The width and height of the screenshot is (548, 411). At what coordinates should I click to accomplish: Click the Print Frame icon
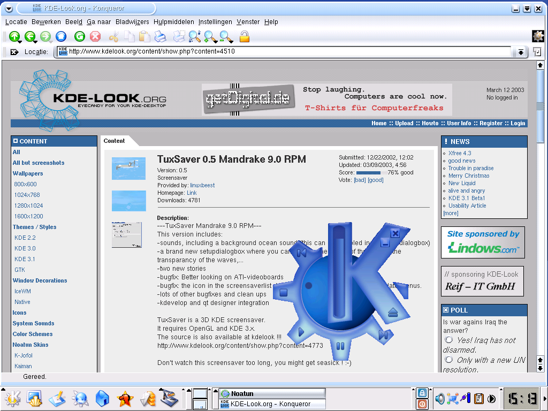[x=179, y=36]
